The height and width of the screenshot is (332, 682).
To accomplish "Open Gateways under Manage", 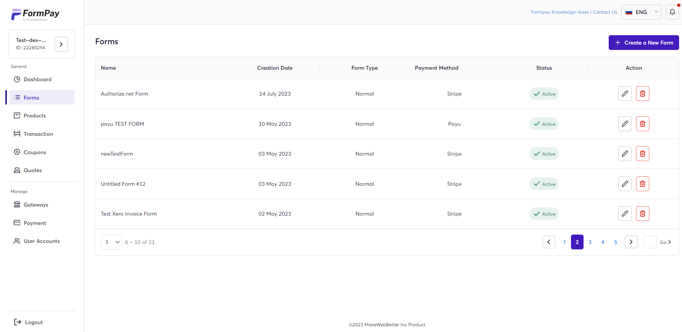I will [42, 205].
